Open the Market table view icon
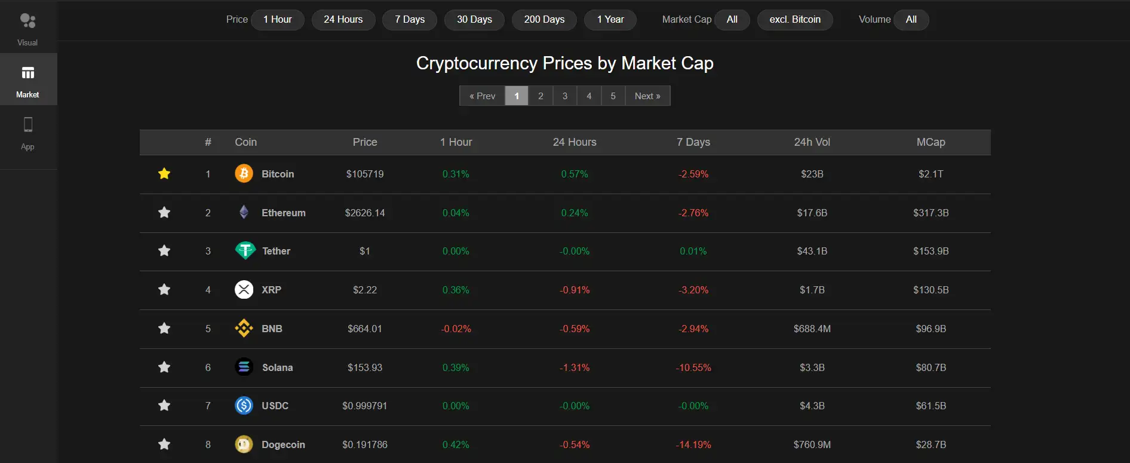This screenshot has width=1130, height=463. pyautogui.click(x=28, y=73)
